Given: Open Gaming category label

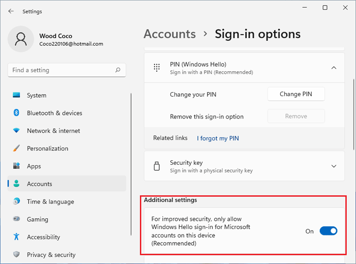Looking at the screenshot, I should point(38,219).
